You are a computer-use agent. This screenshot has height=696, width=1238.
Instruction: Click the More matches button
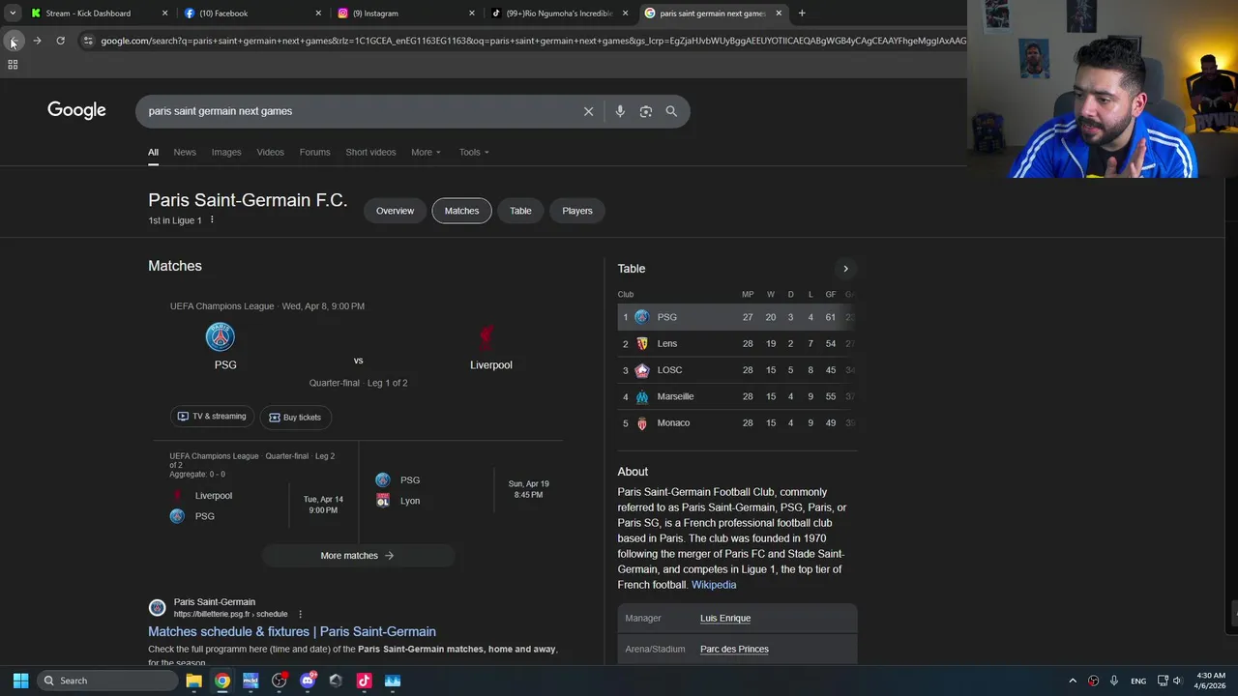click(x=358, y=556)
